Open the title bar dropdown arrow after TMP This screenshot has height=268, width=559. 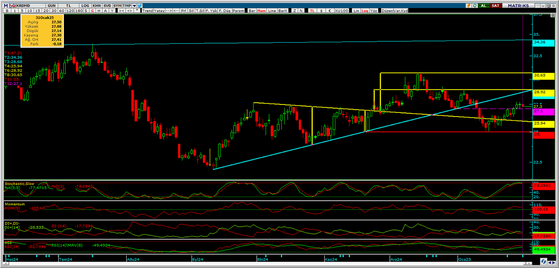[x=134, y=6]
